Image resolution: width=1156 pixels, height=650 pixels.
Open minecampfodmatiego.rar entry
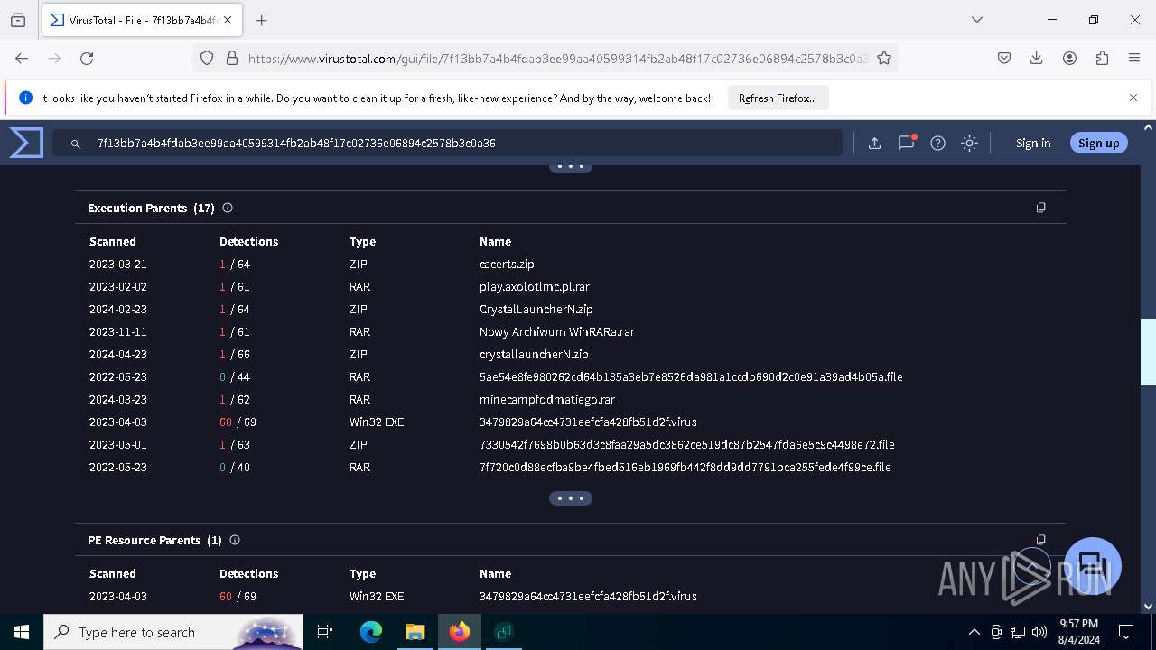547,400
